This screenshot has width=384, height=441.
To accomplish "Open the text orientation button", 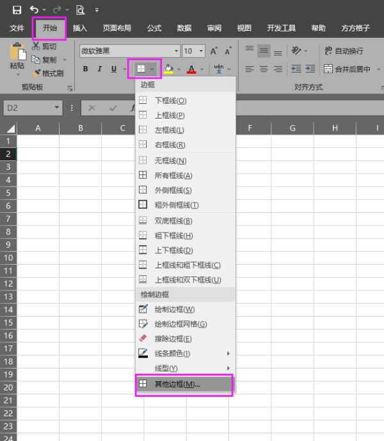I will tap(296, 51).
